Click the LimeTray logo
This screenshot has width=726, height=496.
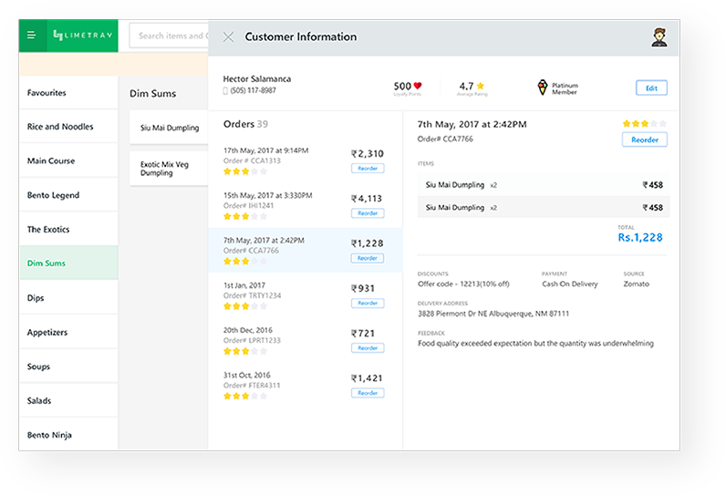80,36
